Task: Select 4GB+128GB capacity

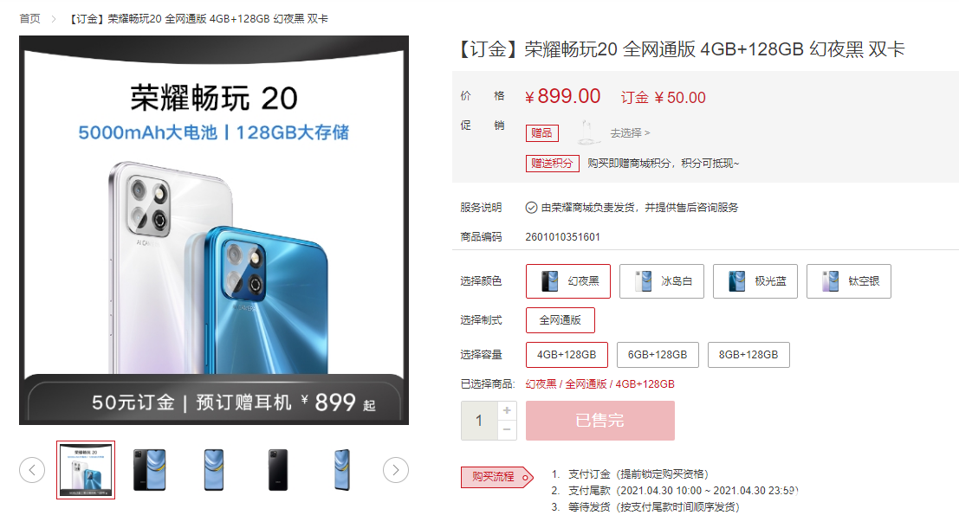Action: (x=567, y=354)
